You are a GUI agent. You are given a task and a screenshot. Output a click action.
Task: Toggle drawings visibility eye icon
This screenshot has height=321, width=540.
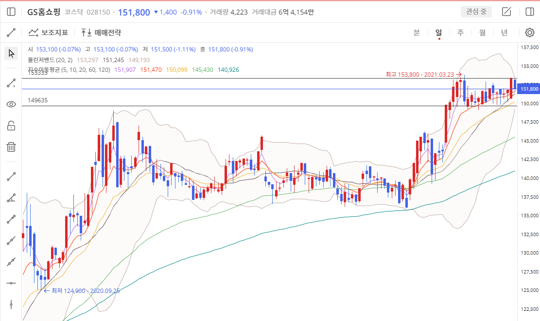[11, 104]
